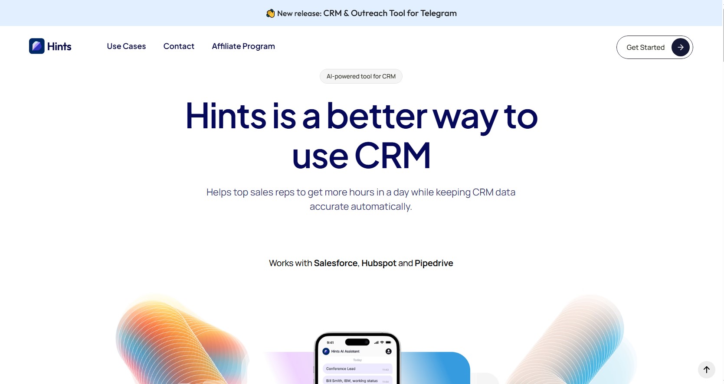Open the Telegram CRM release announcement
Screen dimensions: 724x384
click(x=367, y=13)
